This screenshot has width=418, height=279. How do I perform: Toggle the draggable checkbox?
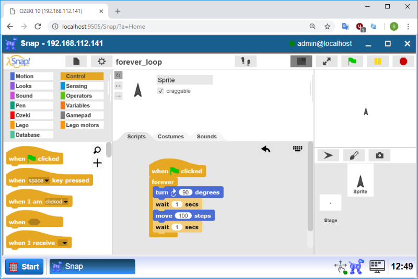point(160,91)
